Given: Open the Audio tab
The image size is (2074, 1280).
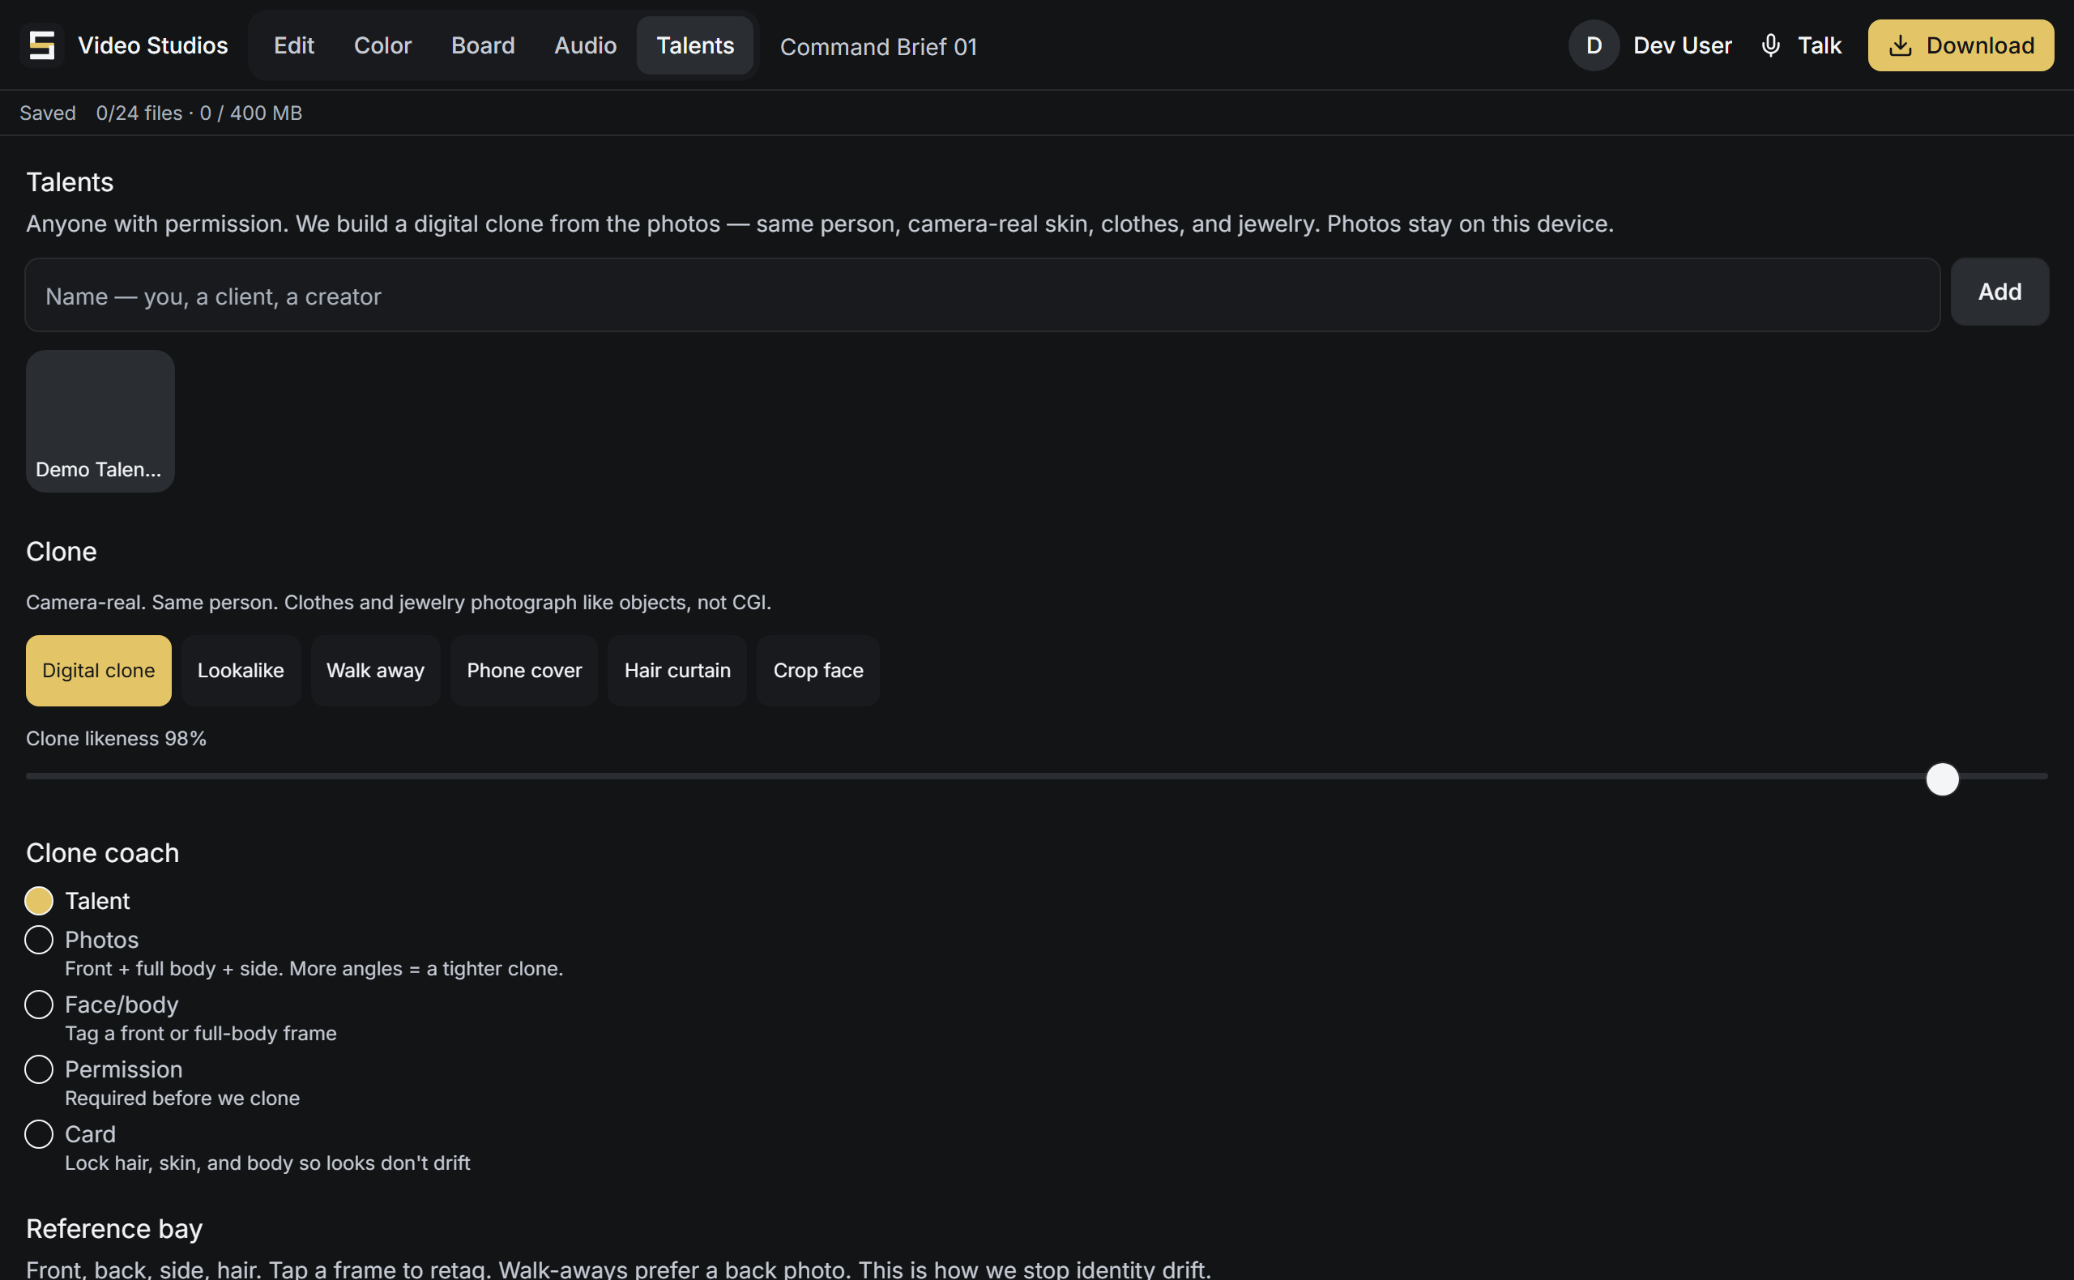Looking at the screenshot, I should pyautogui.click(x=585, y=45).
